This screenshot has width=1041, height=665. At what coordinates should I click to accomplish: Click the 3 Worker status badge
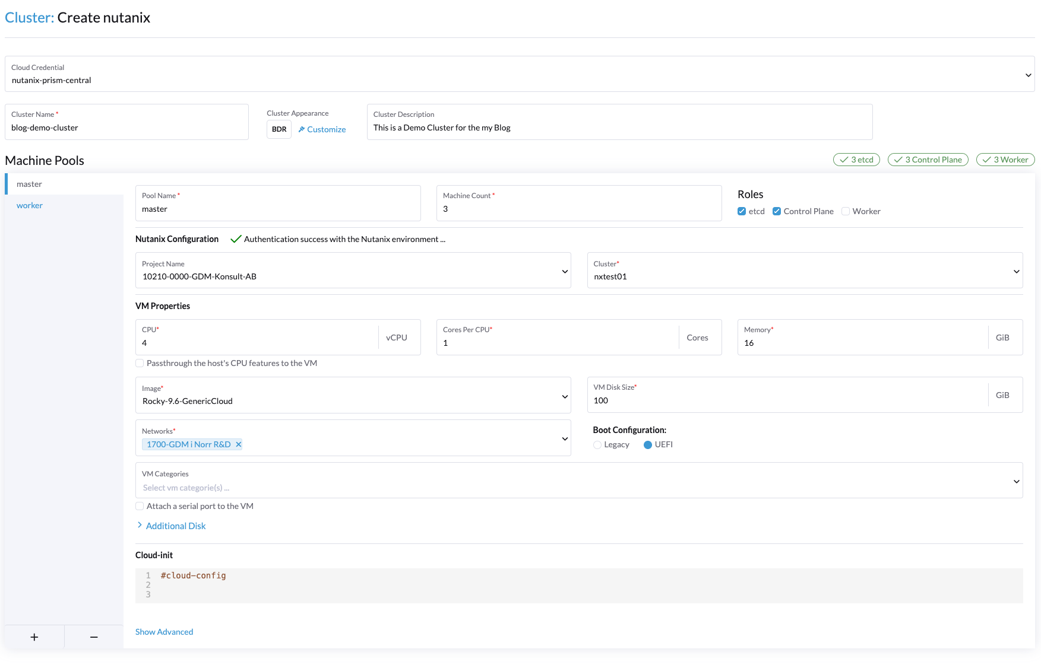(1005, 160)
